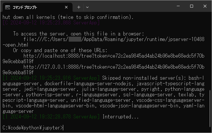Minimize the terminal window
212x133 pixels.
pyautogui.click(x=178, y=6)
